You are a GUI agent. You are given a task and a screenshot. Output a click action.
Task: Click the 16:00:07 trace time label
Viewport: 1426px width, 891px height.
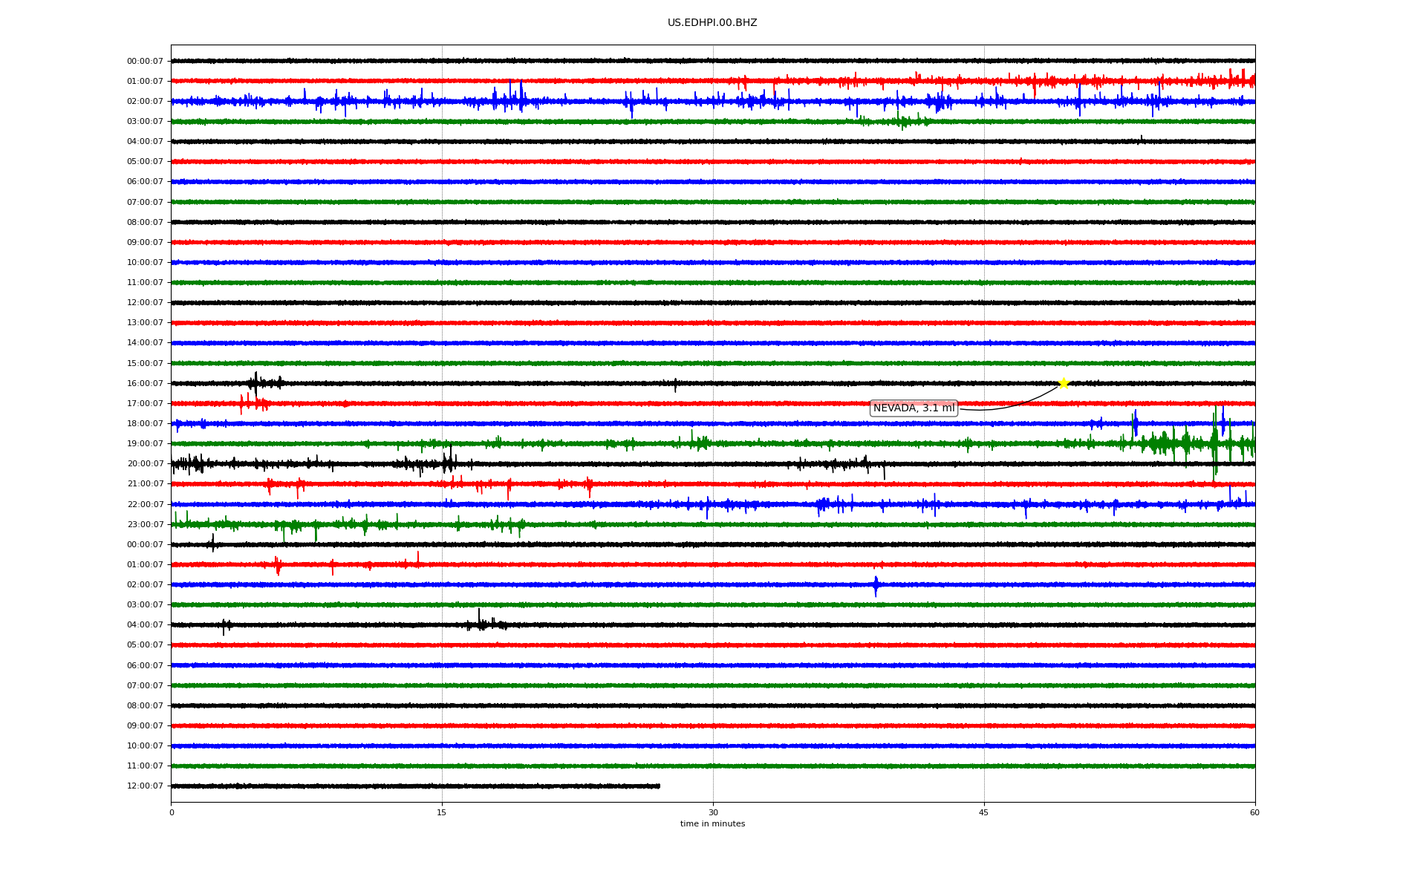pos(145,384)
